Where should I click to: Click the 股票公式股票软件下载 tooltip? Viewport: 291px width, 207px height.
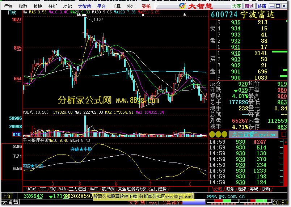pyautogui.click(x=143, y=196)
